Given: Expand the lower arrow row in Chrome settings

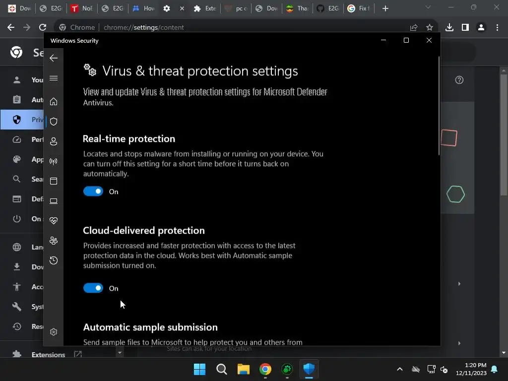Looking at the screenshot, I should tap(459, 343).
